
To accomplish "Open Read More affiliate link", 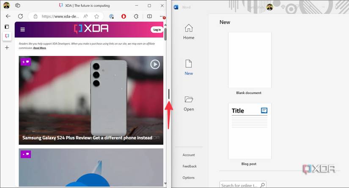I will coord(40,48).
